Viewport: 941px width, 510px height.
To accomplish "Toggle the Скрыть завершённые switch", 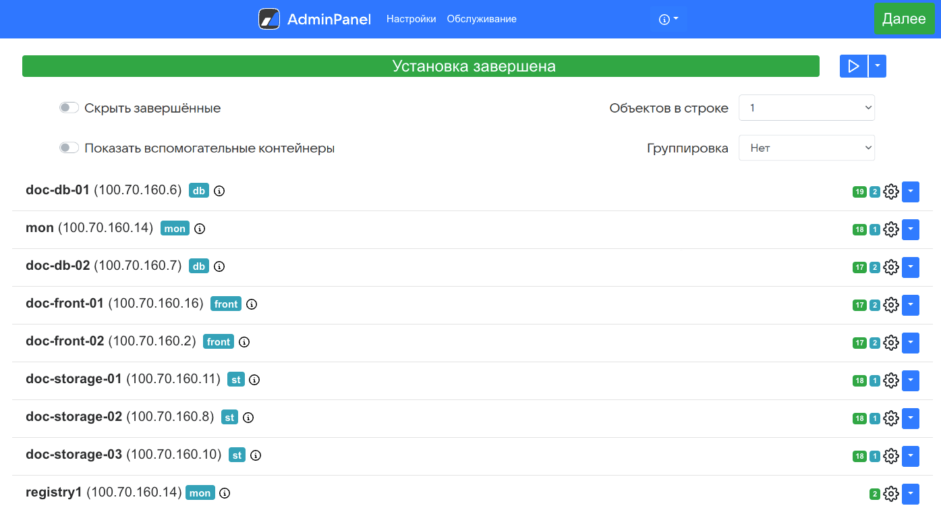I will click(x=69, y=108).
